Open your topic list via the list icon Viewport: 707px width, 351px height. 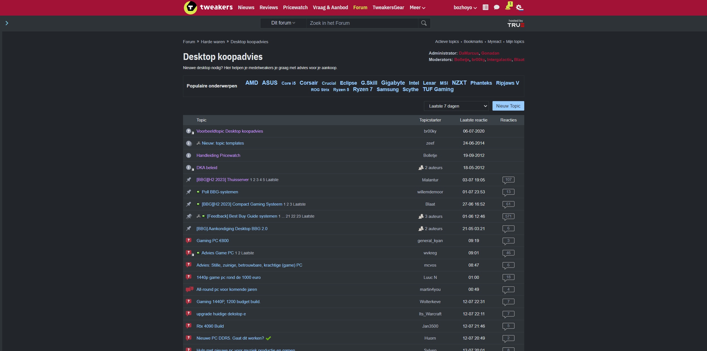pyautogui.click(x=485, y=8)
